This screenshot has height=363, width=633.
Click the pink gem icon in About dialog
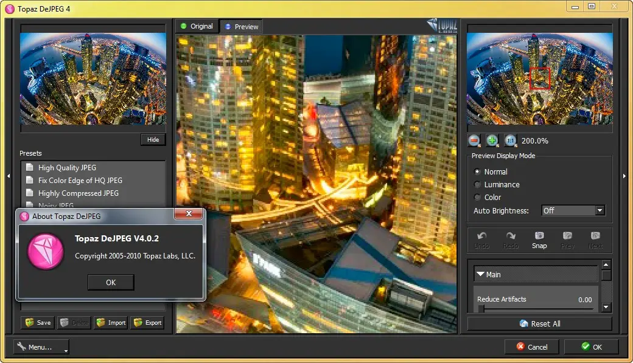[x=46, y=251]
